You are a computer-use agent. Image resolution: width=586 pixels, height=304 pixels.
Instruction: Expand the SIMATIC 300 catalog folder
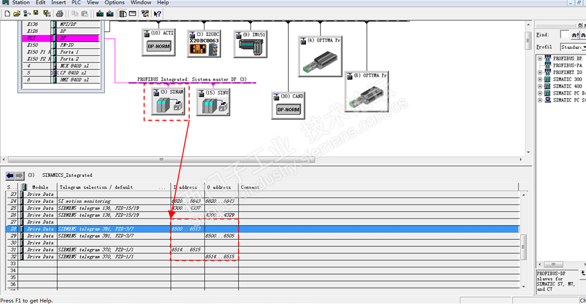[540, 79]
